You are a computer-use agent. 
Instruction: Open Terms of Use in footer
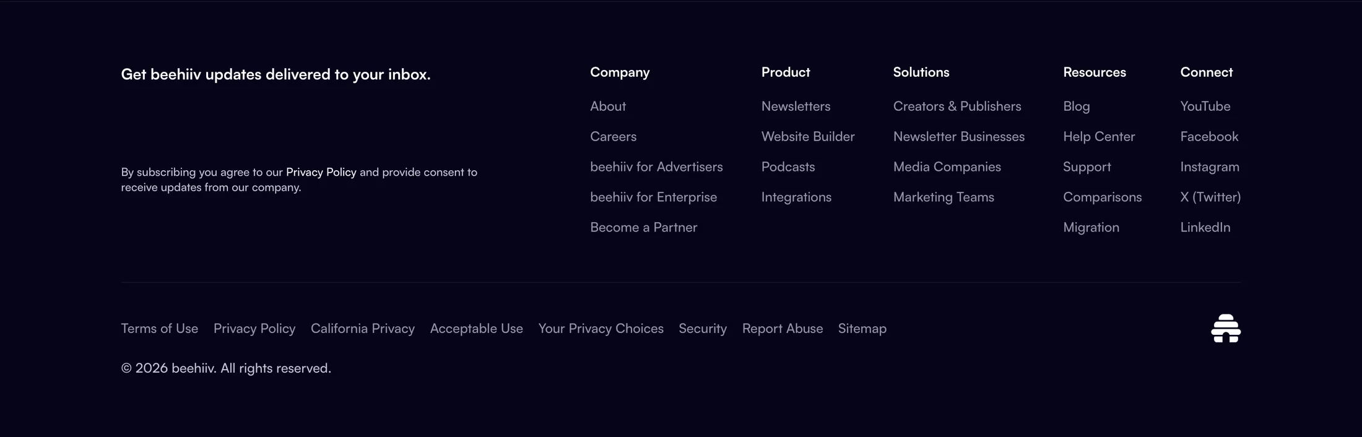(x=160, y=329)
